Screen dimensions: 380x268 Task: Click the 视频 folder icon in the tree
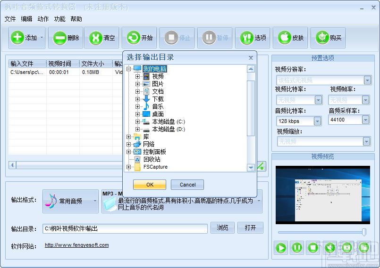[x=146, y=76]
